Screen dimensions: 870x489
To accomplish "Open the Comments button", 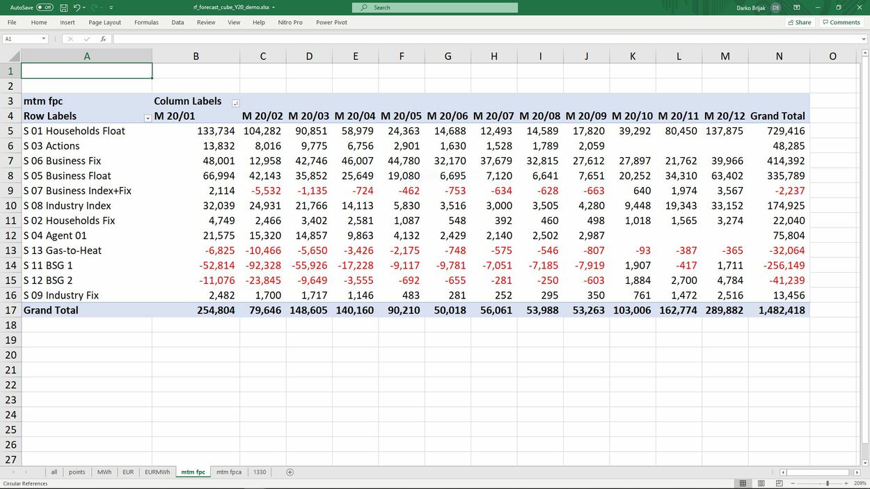I will pyautogui.click(x=841, y=22).
